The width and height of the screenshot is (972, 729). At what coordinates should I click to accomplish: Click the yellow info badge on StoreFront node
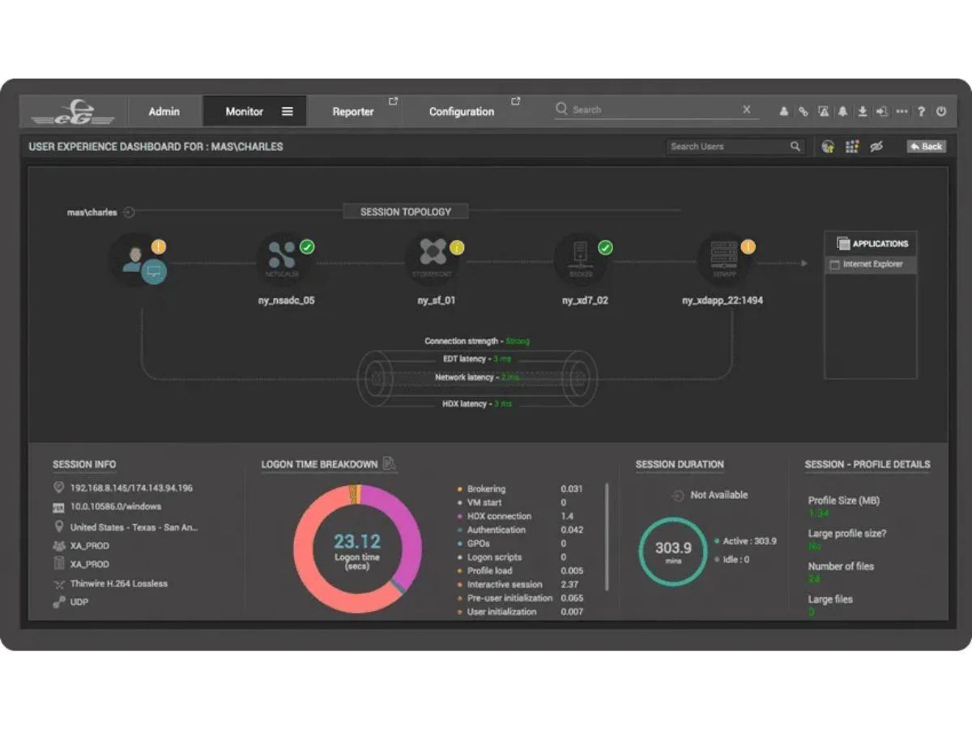point(457,247)
